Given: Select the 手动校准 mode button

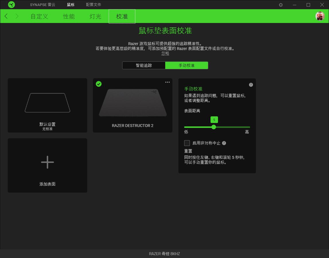Looking at the screenshot, I should [x=186, y=65].
